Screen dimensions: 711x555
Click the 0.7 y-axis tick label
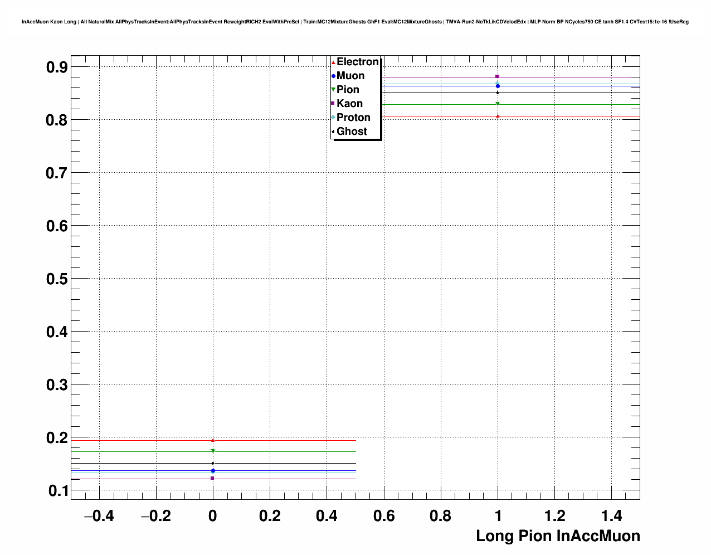coord(57,173)
